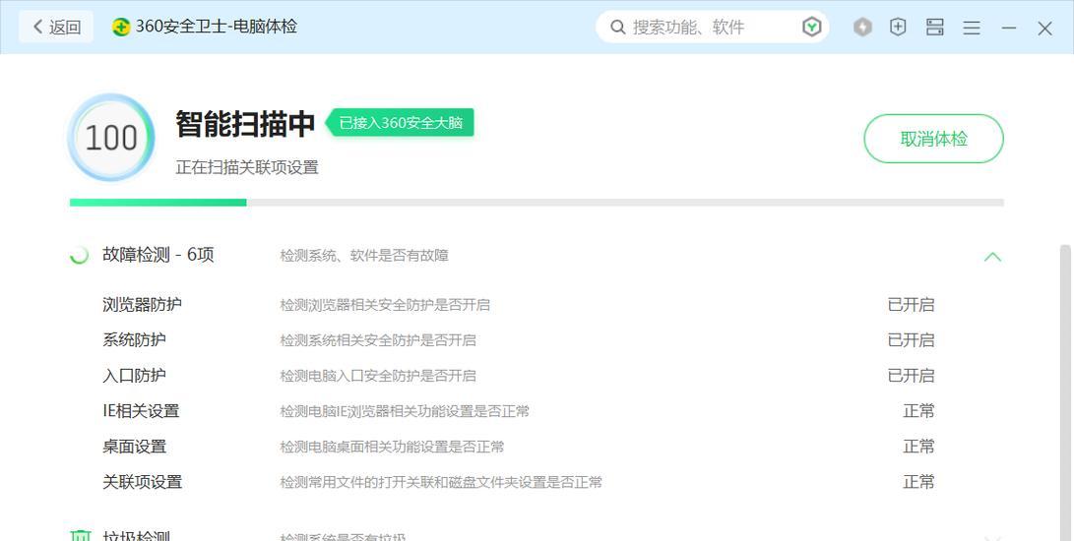Select the 浏览器防护 row label
This screenshot has width=1074, height=541.
pyautogui.click(x=143, y=304)
